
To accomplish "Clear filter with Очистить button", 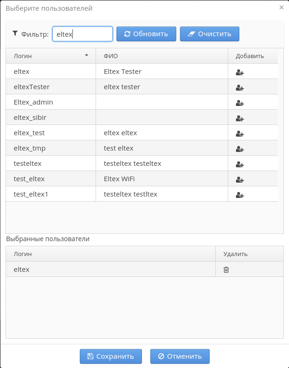I will [209, 34].
